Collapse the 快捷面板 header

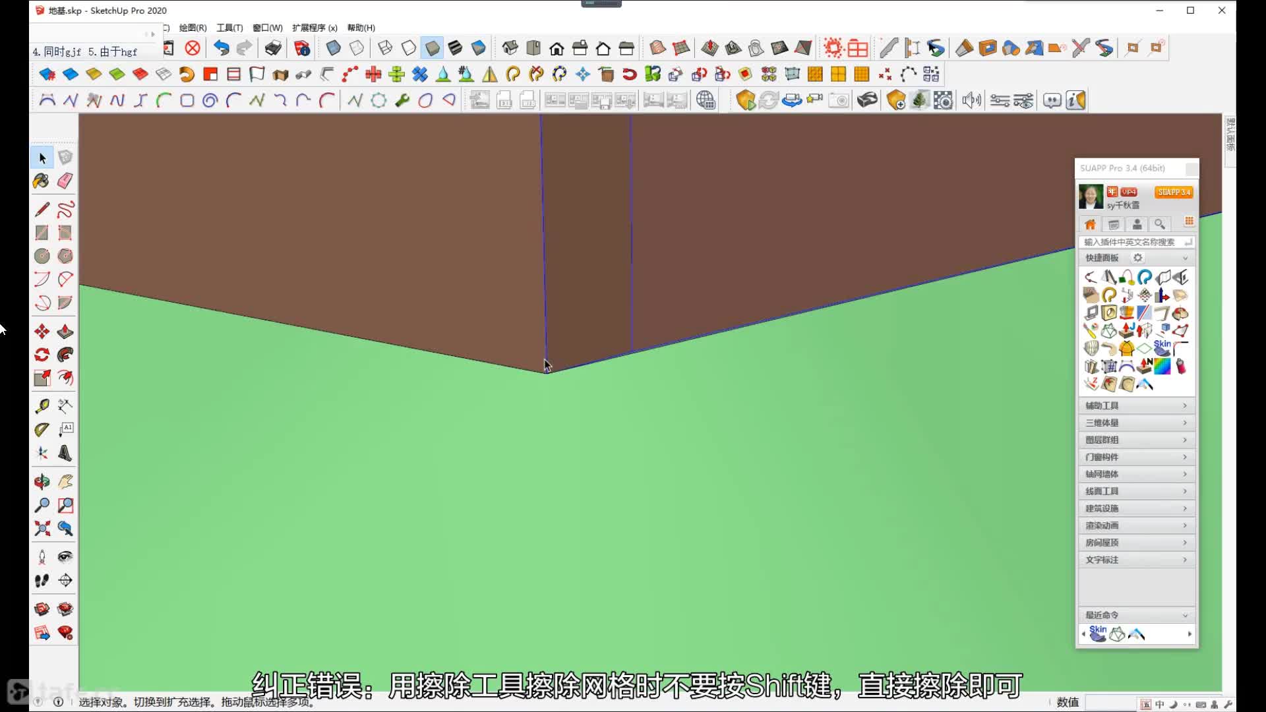point(1137,258)
